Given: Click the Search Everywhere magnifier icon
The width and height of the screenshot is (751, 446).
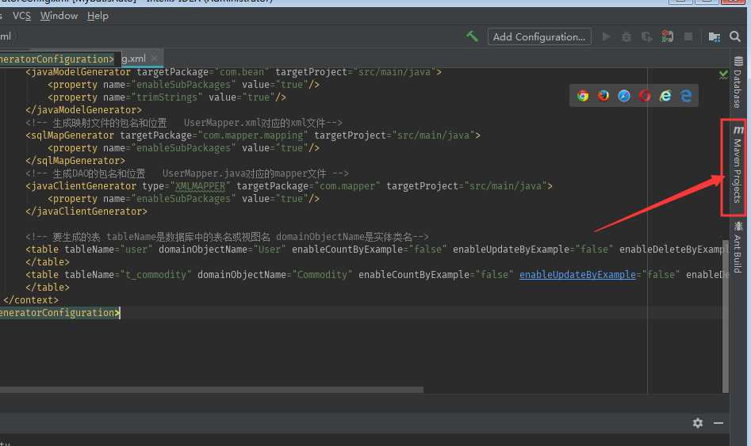Looking at the screenshot, I should [x=734, y=36].
